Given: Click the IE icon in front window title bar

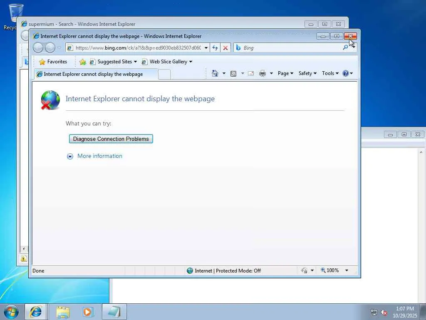Looking at the screenshot, I should pyautogui.click(x=36, y=36).
